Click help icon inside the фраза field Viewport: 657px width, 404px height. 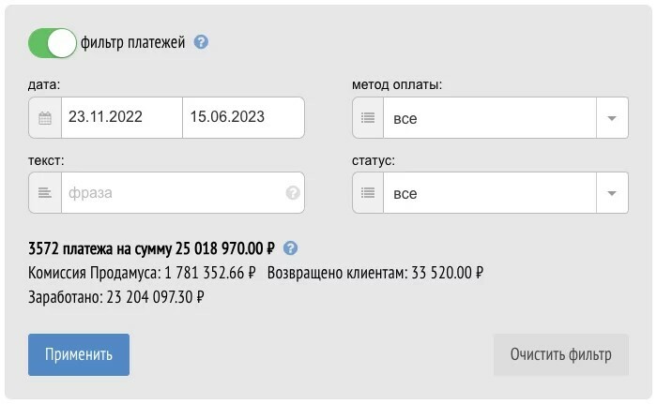click(x=293, y=193)
